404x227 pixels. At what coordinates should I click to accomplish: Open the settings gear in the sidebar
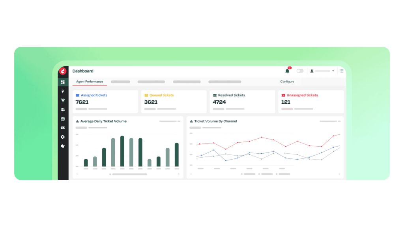click(x=63, y=137)
